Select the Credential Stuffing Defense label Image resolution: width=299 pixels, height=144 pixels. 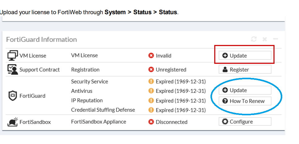[103, 110]
